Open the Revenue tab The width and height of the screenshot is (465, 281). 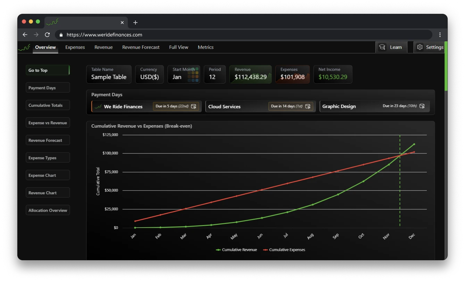(103, 47)
